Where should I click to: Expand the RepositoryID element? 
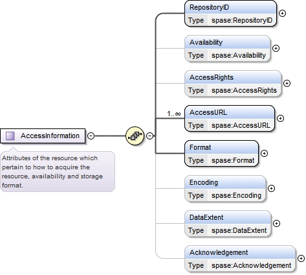(x=282, y=13)
